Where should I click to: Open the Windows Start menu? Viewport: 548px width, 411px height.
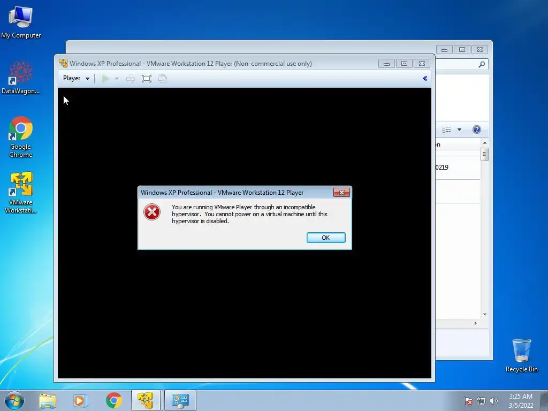[x=14, y=400]
